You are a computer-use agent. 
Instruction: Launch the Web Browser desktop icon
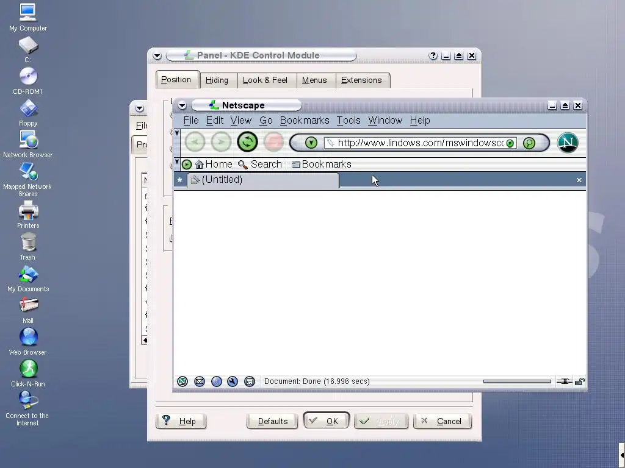click(28, 342)
